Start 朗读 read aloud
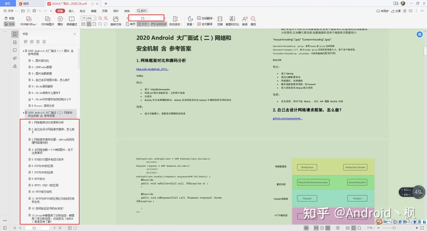The height and width of the screenshot is (231, 427). click(245, 21)
